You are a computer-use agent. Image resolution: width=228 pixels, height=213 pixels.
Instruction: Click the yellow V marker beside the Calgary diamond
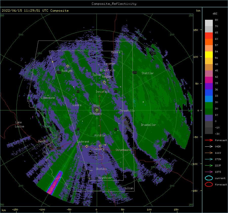coord(105,145)
